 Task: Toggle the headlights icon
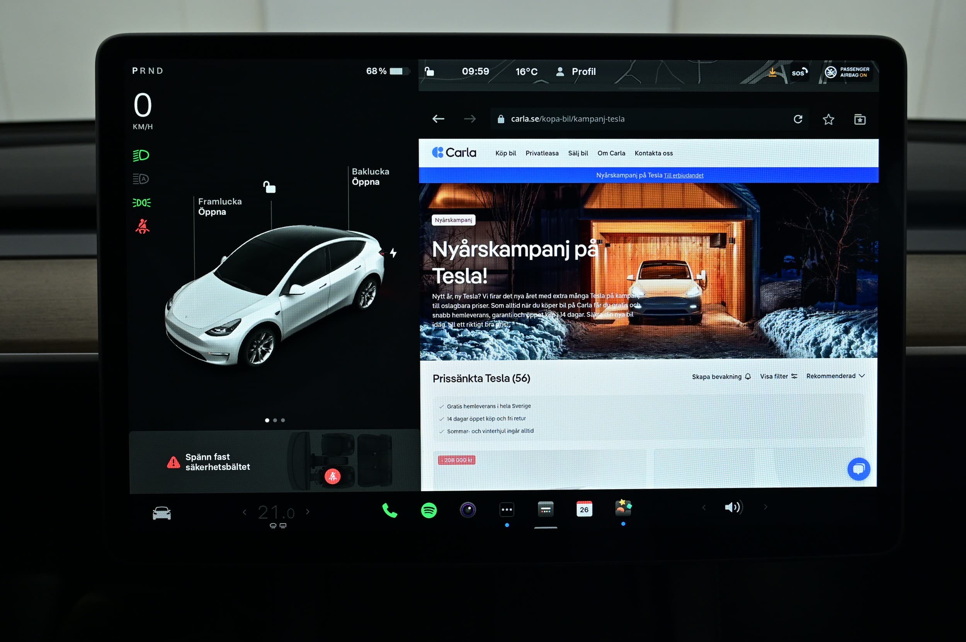[x=141, y=156]
